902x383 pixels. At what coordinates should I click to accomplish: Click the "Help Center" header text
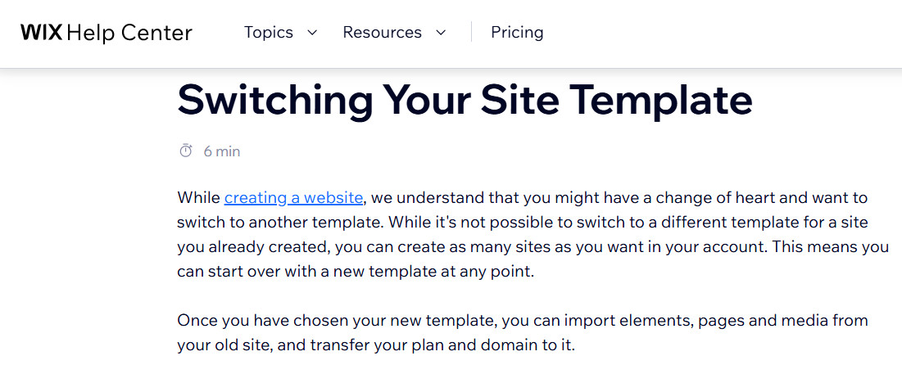[x=129, y=33]
